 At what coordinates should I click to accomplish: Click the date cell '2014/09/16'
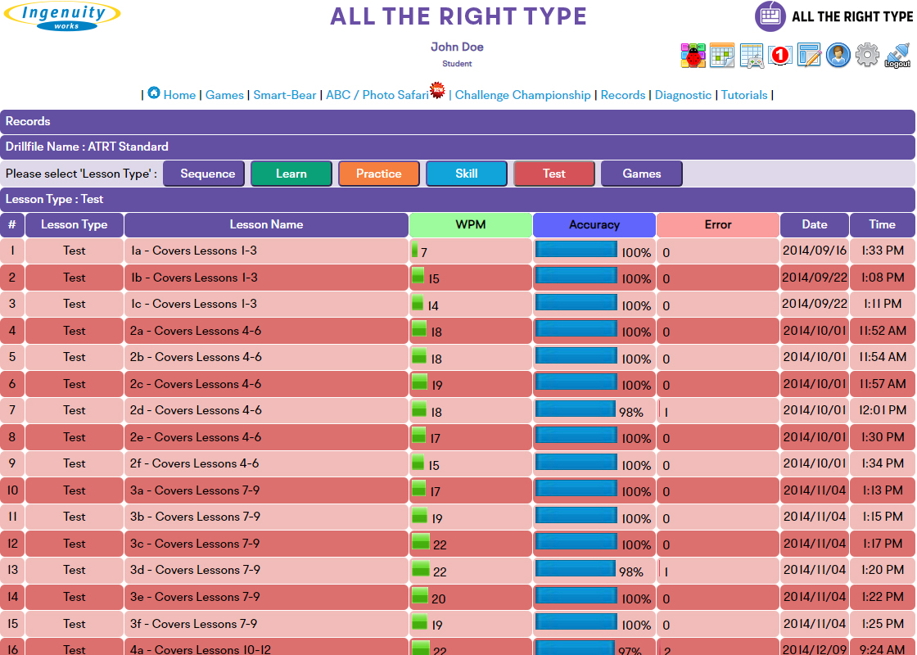[815, 251]
